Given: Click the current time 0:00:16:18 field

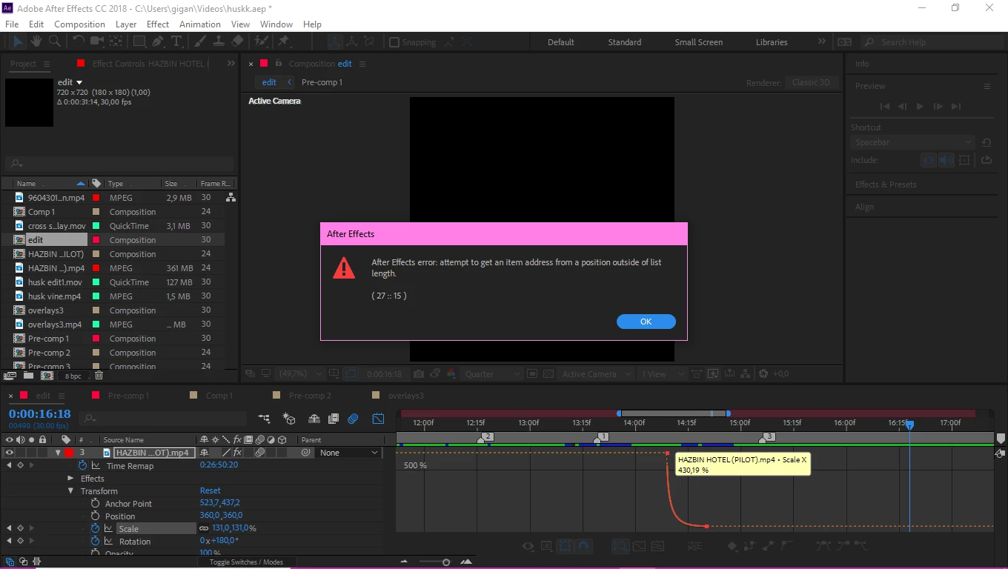Looking at the screenshot, I should pos(40,414).
